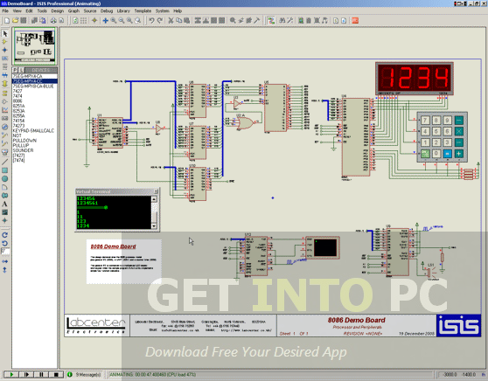Click the L library button
488x381 pixels.
tap(22, 70)
